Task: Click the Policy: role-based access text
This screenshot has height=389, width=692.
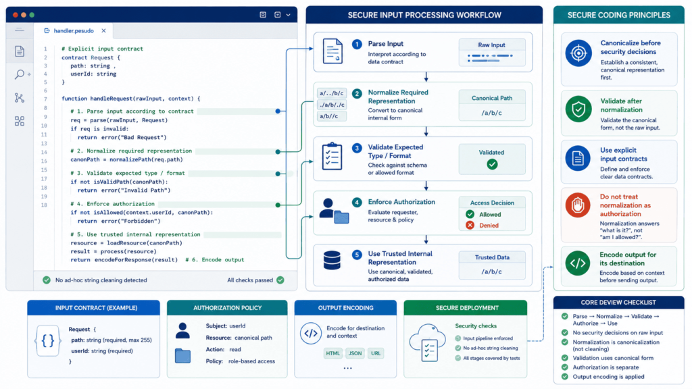Action: pyautogui.click(x=240, y=361)
